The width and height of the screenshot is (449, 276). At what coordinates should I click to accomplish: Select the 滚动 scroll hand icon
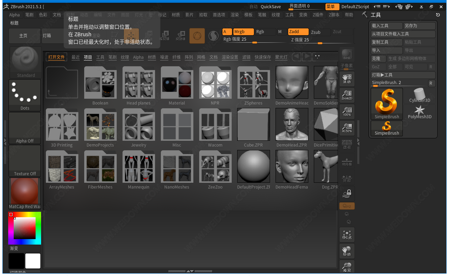(x=347, y=79)
